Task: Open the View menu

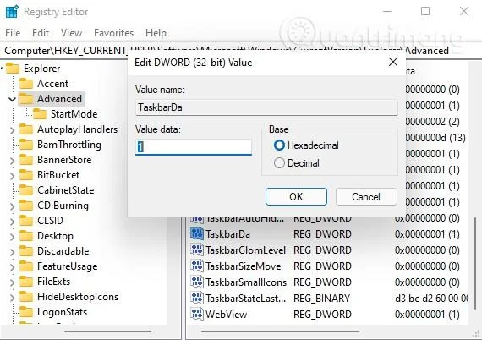Action: coord(71,33)
